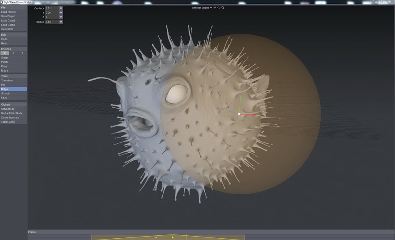Toggle the Y axis brush constraint

14,53
